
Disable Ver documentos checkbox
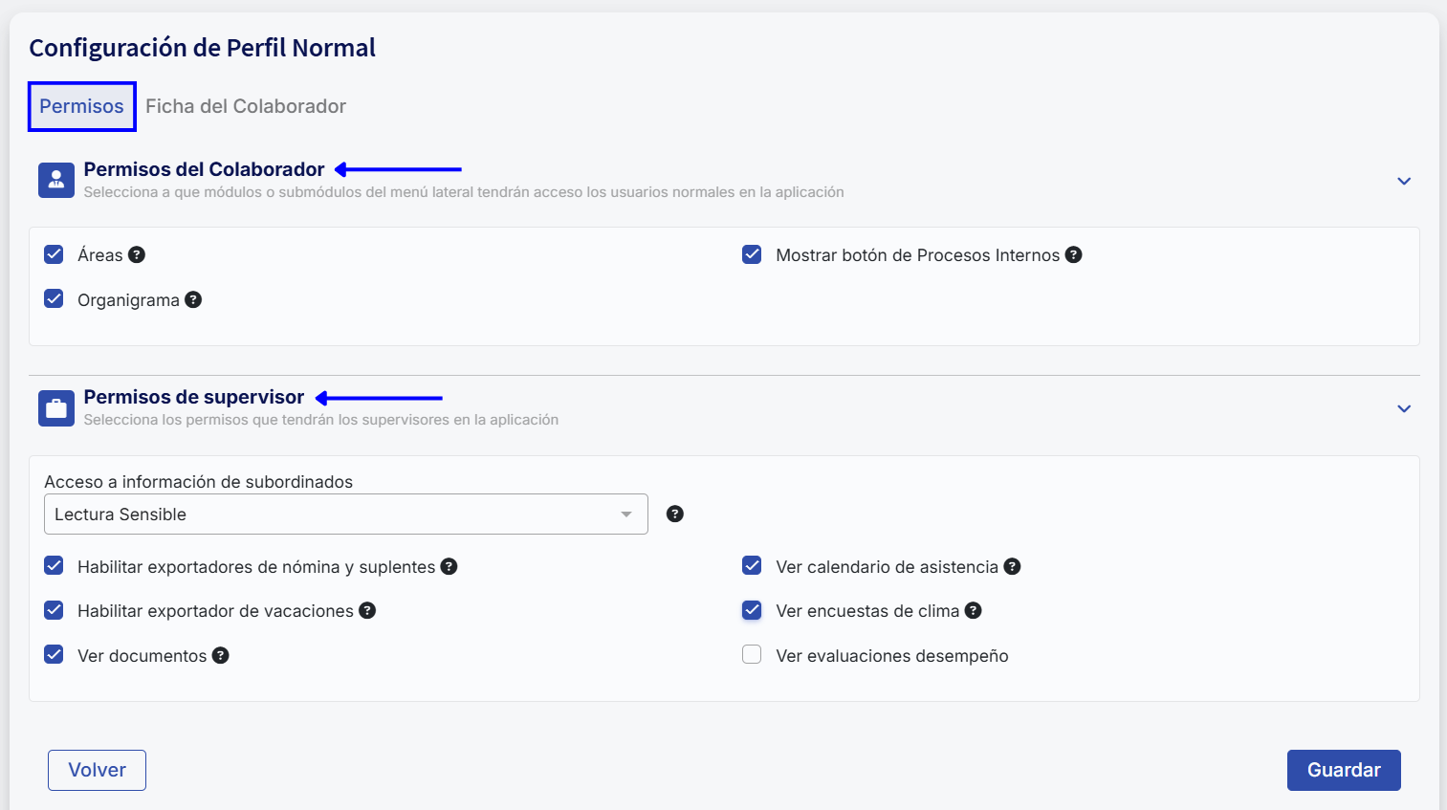(55, 655)
